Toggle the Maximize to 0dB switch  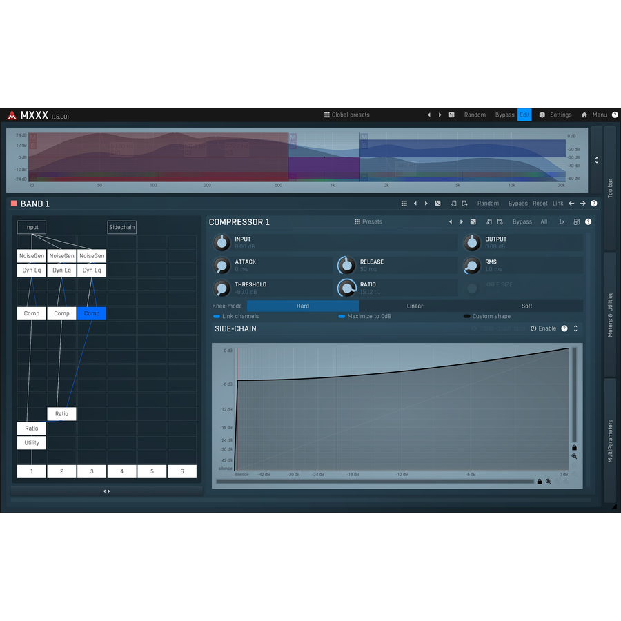click(342, 316)
